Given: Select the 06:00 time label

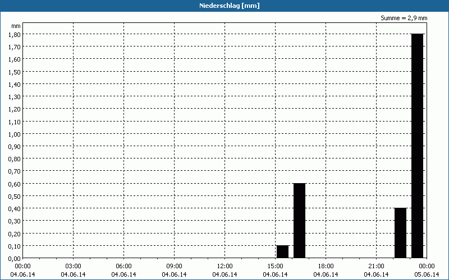Looking at the screenshot, I should (x=123, y=267).
